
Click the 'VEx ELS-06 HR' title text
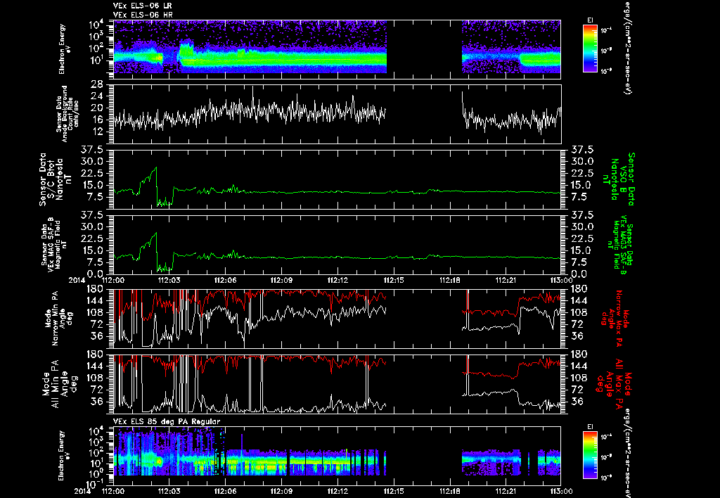[x=142, y=15]
